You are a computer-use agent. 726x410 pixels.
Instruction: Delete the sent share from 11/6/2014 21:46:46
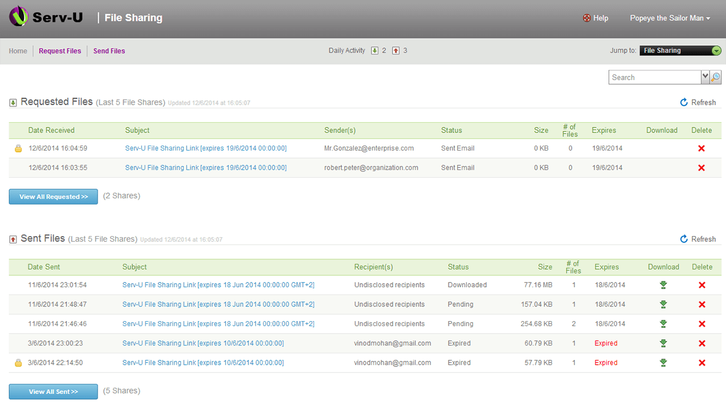coord(702,324)
